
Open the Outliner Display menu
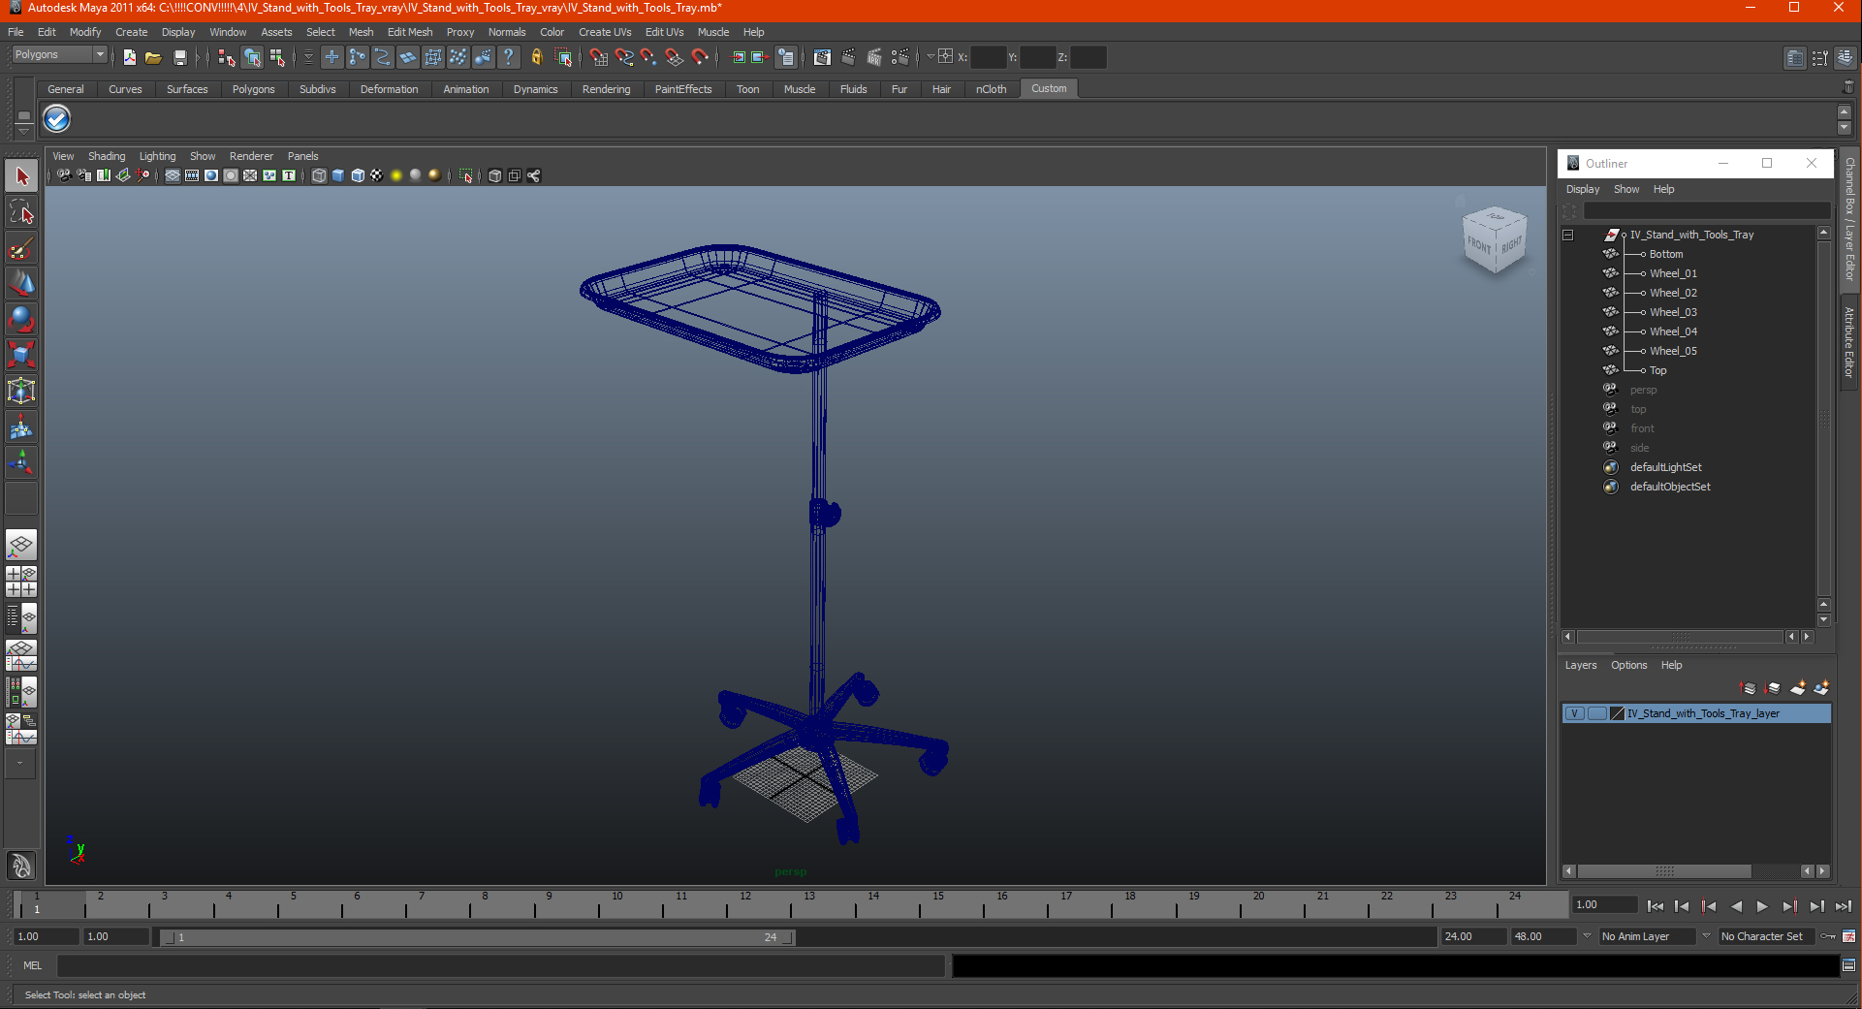click(1583, 189)
